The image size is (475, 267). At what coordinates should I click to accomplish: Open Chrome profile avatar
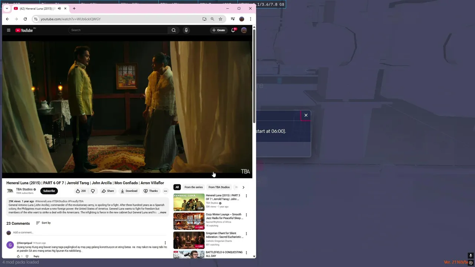[242, 19]
